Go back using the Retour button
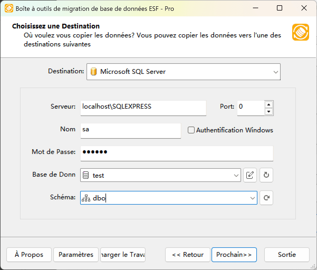This screenshot has height=270, width=317. coord(188,255)
